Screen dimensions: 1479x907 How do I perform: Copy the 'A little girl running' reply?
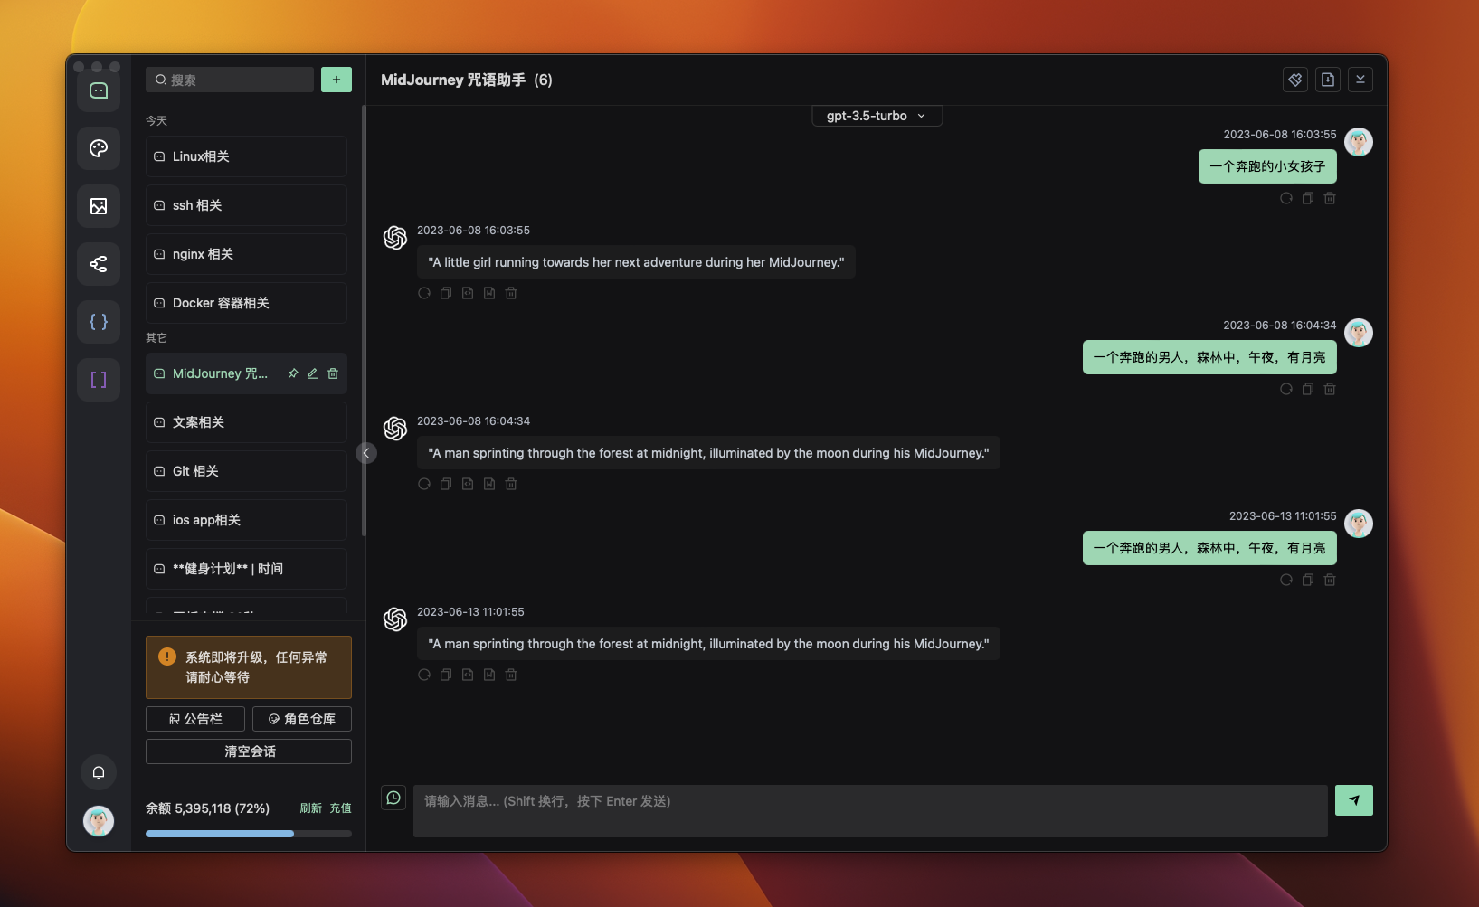click(x=446, y=293)
